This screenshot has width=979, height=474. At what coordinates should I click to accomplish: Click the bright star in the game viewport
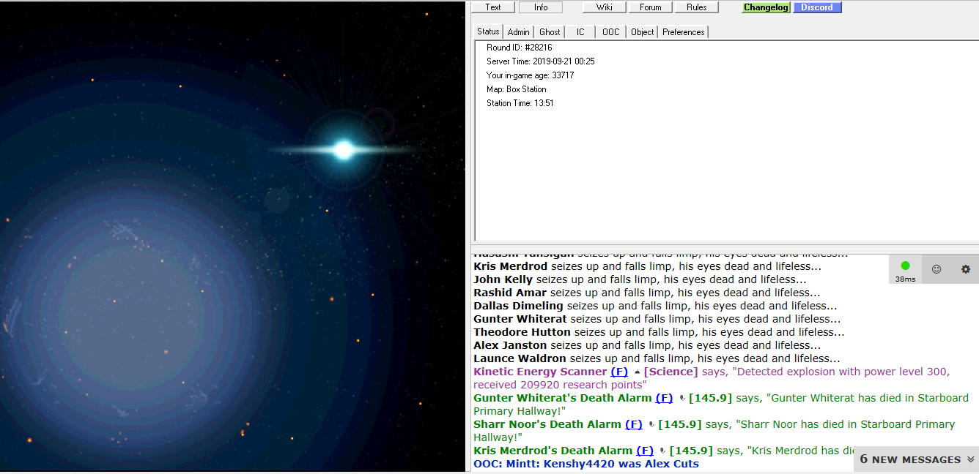(x=343, y=150)
